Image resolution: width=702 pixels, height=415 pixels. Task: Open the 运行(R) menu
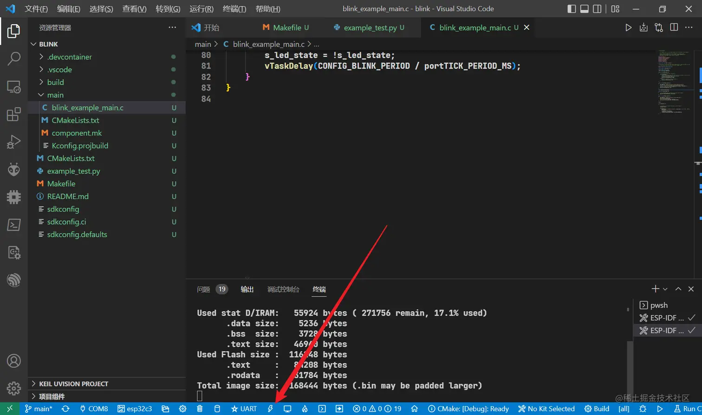(x=201, y=9)
